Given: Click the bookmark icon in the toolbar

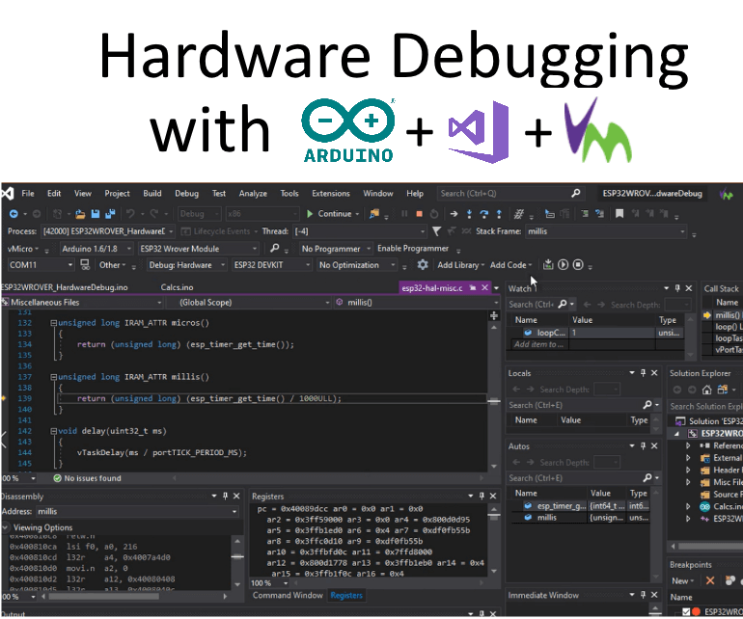Looking at the screenshot, I should 619,214.
